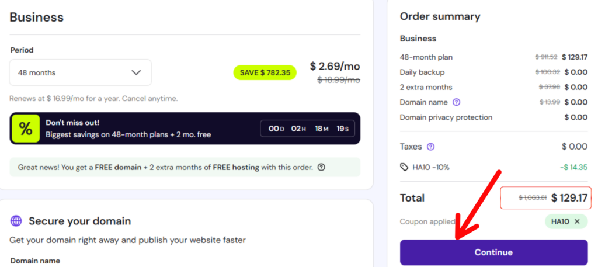Click the Domain privacy protection row
Viewport: 598px width, 267px height.
[x=446, y=117]
